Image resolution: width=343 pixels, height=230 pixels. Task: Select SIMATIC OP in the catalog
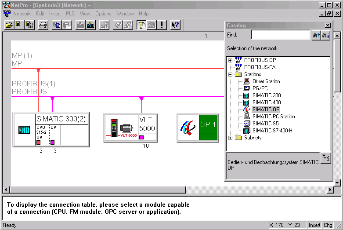coord(266,110)
